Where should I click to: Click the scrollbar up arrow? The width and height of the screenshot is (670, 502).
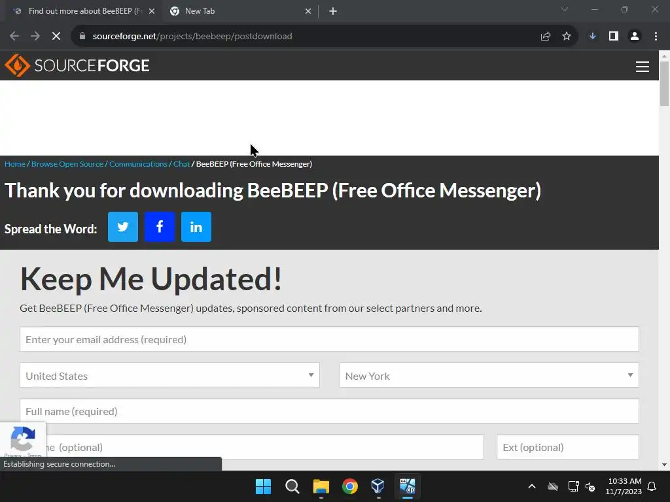click(665, 56)
